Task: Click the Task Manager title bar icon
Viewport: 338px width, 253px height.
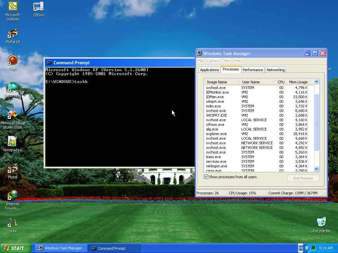Action: (x=199, y=53)
